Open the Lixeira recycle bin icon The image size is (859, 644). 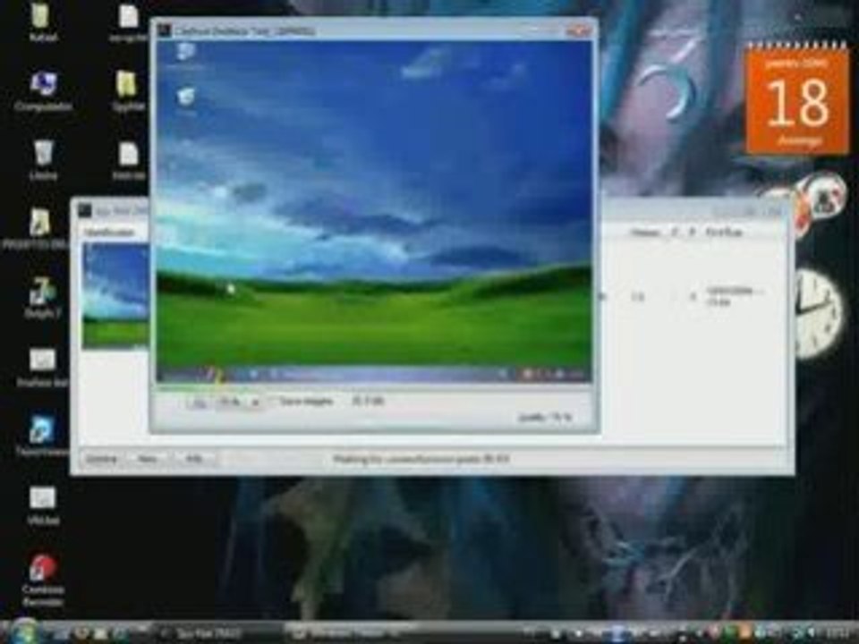coord(43,160)
